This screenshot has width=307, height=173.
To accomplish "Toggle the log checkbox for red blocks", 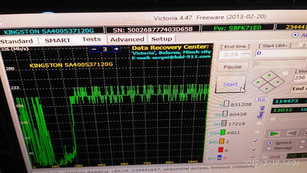I will tap(254, 149).
